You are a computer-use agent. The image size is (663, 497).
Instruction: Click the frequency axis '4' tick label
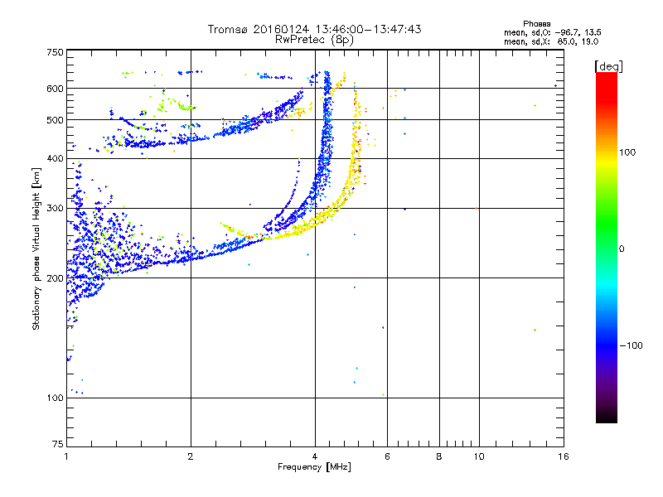[315, 456]
